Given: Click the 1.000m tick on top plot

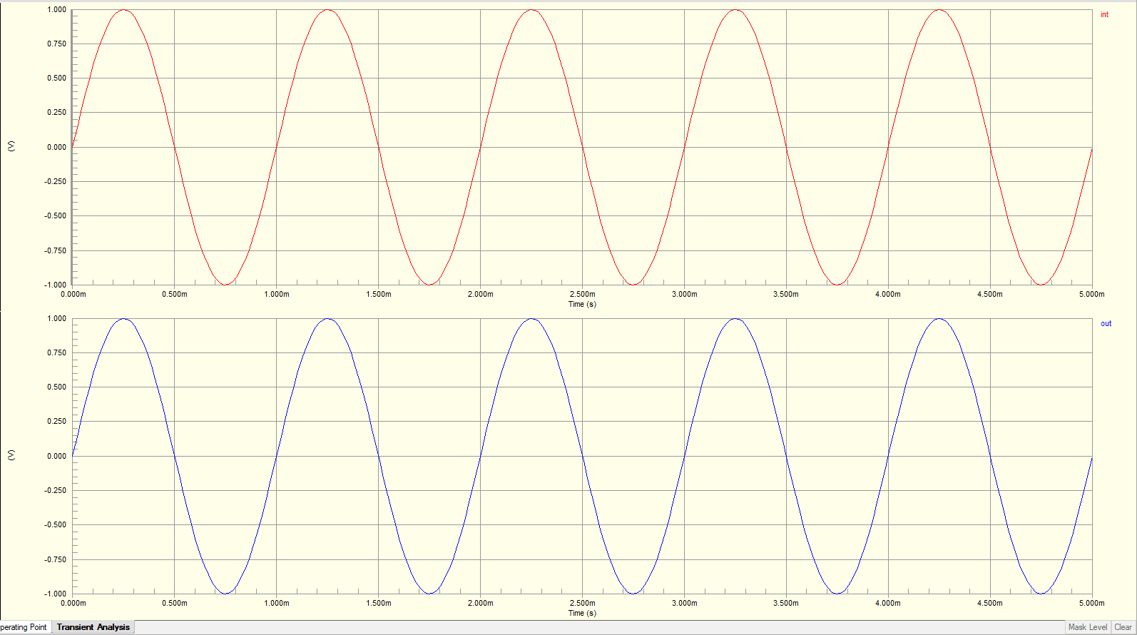Looking at the screenshot, I should [277, 294].
